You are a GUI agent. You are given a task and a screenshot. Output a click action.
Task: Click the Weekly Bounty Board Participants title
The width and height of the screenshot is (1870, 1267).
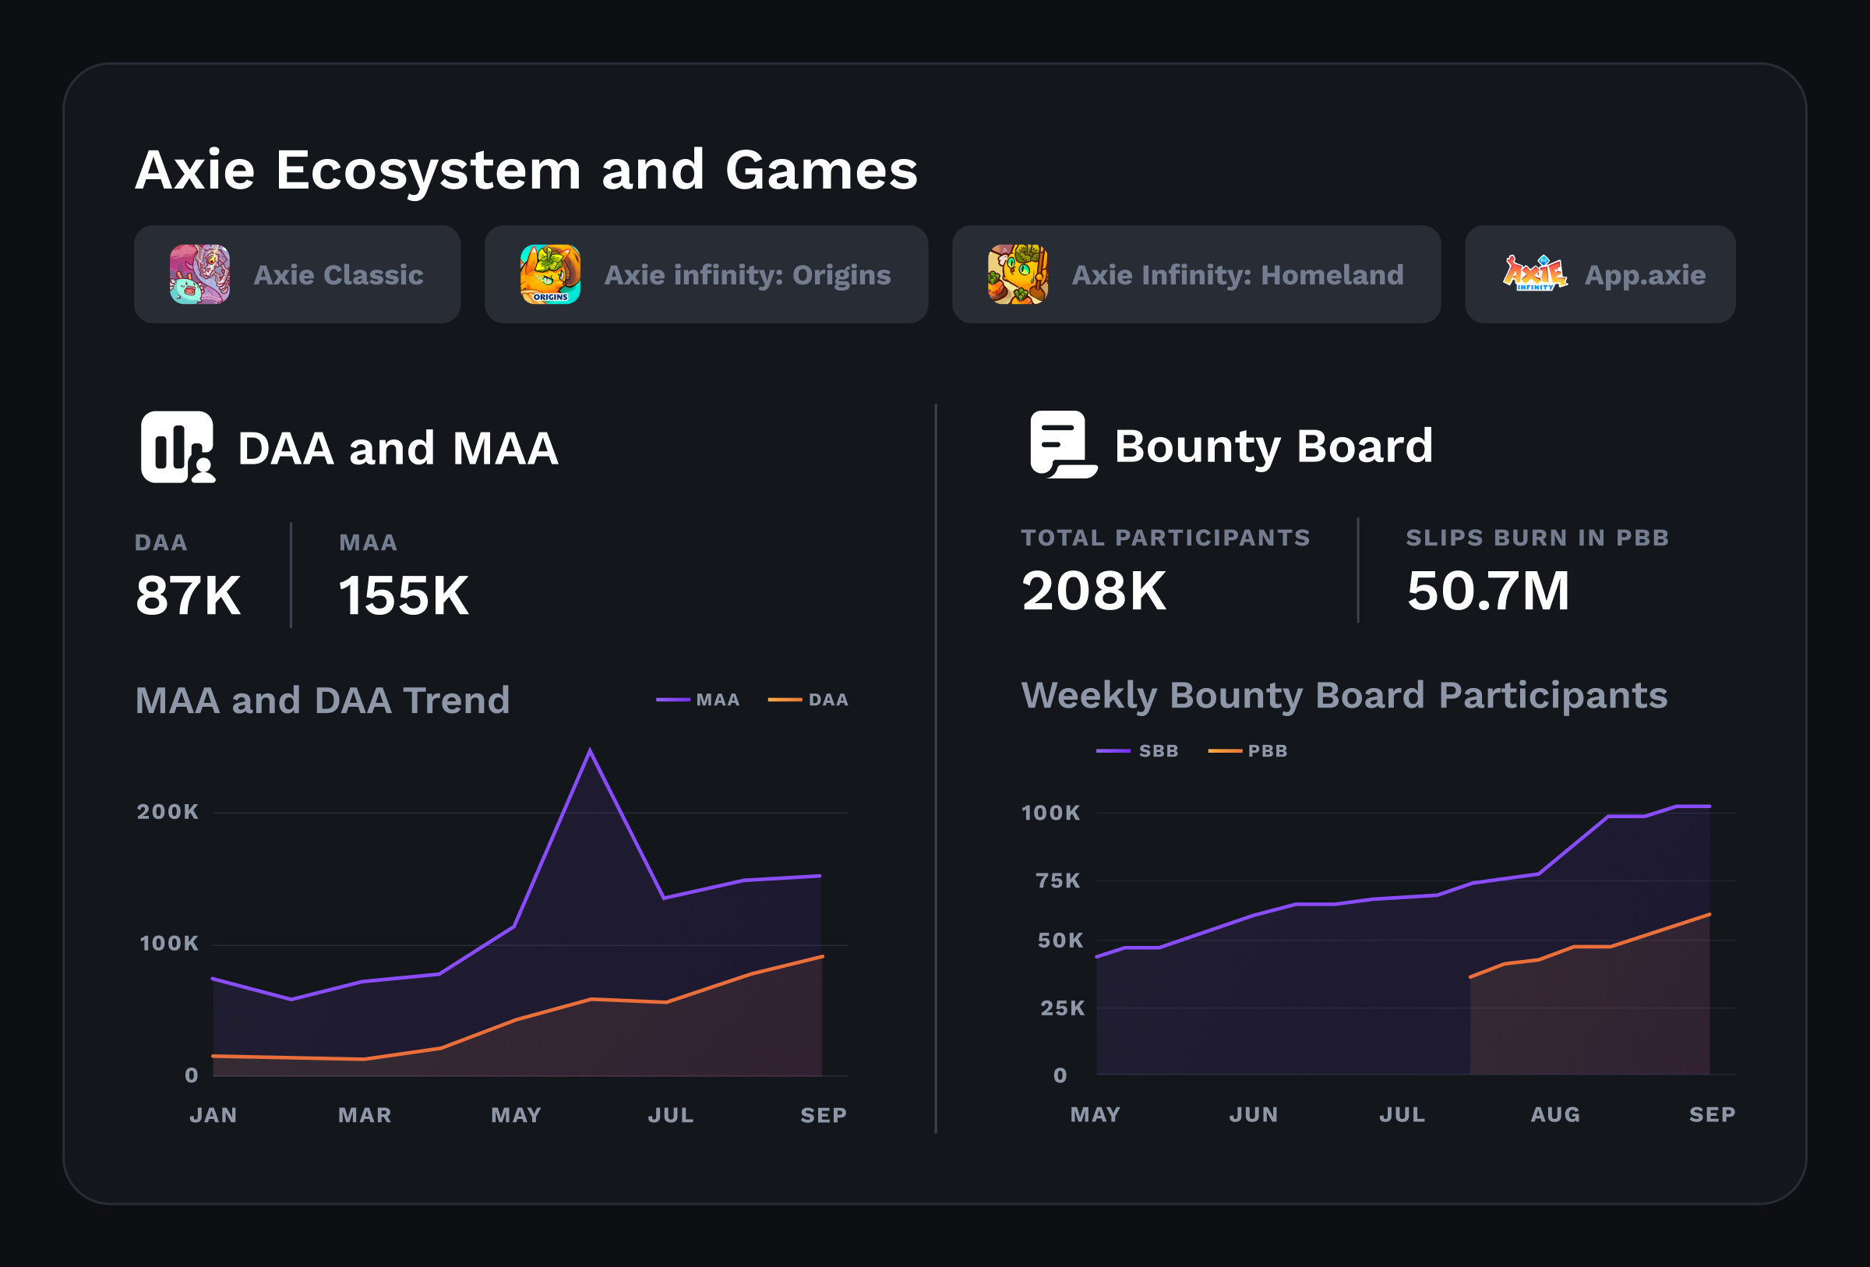pyautogui.click(x=1345, y=697)
